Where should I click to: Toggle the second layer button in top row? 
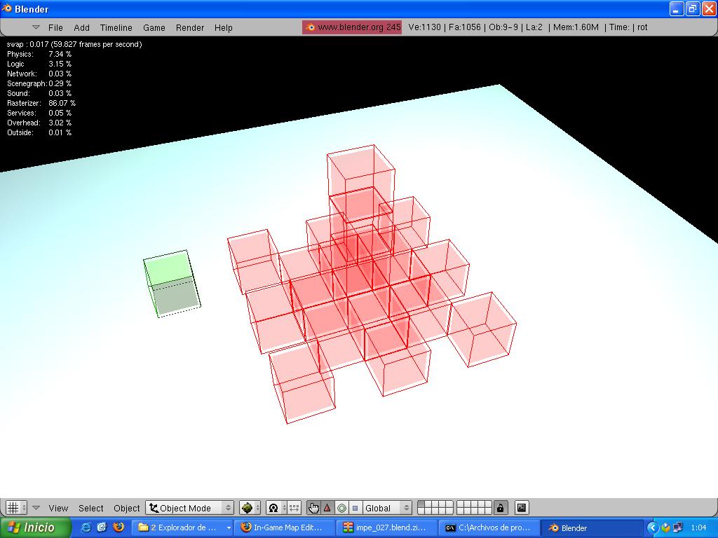click(428, 504)
